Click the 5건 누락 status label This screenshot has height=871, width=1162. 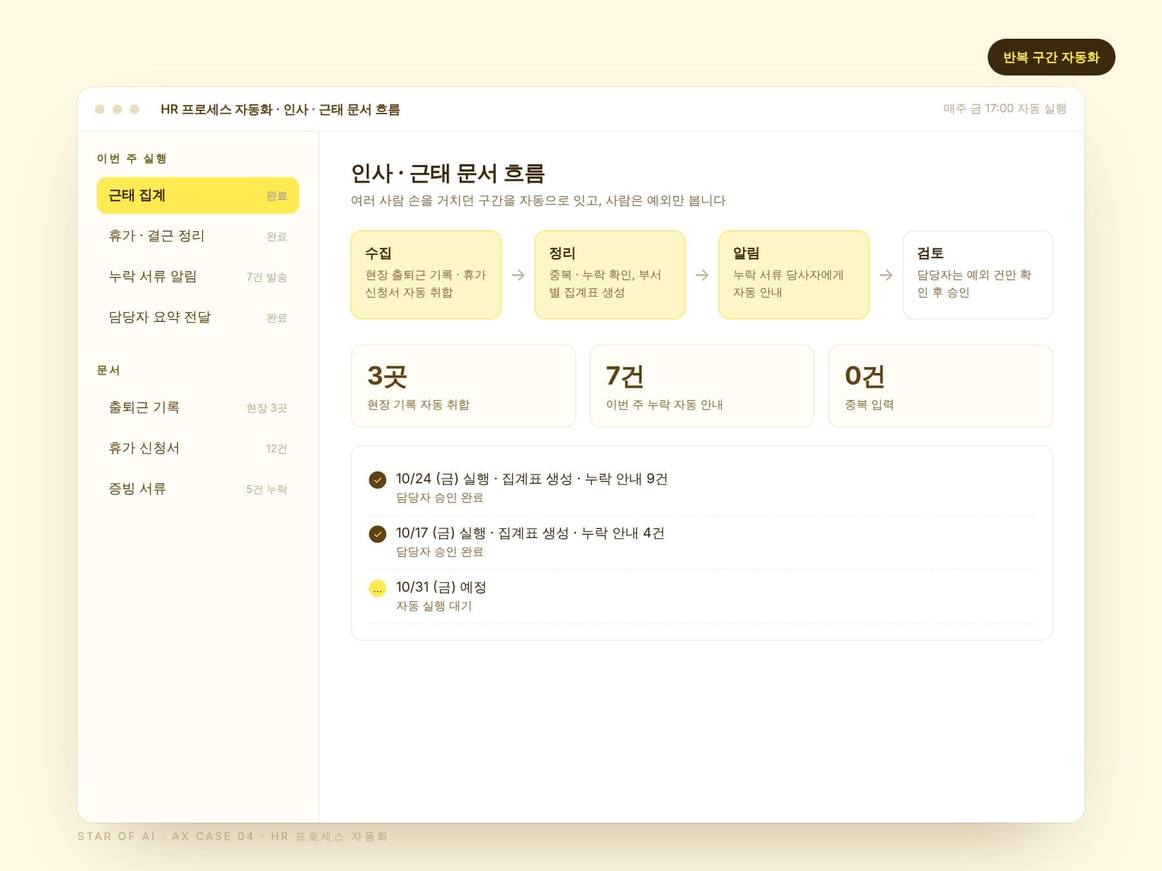tap(267, 490)
